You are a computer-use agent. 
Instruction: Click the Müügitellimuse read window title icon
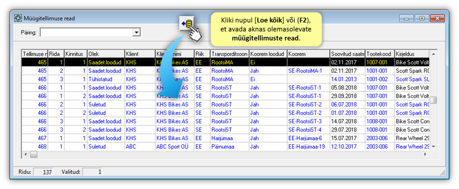click(x=18, y=18)
